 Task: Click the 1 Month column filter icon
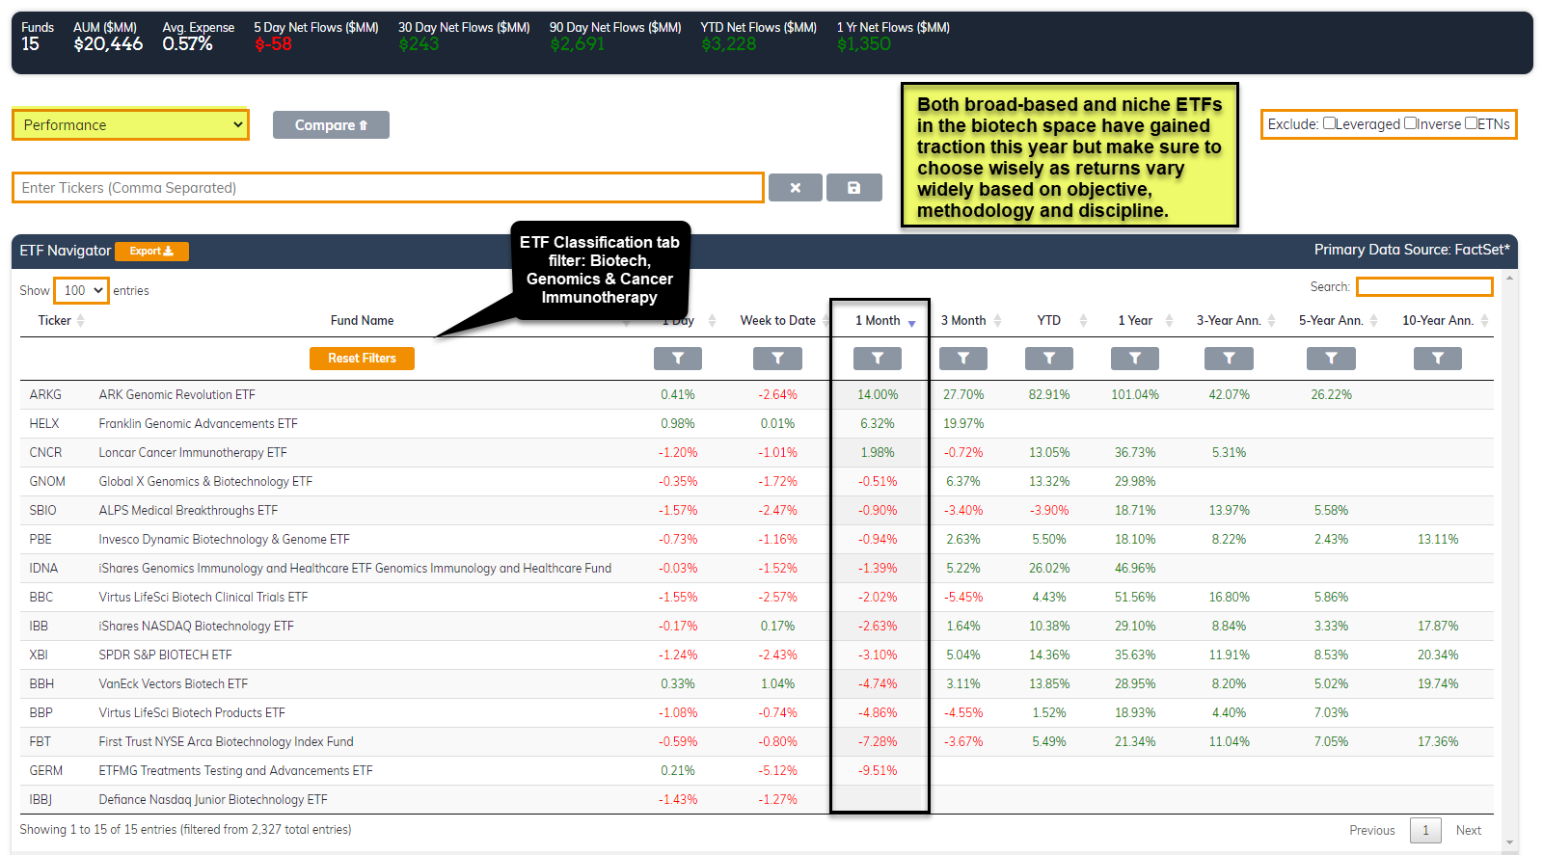[x=878, y=359]
